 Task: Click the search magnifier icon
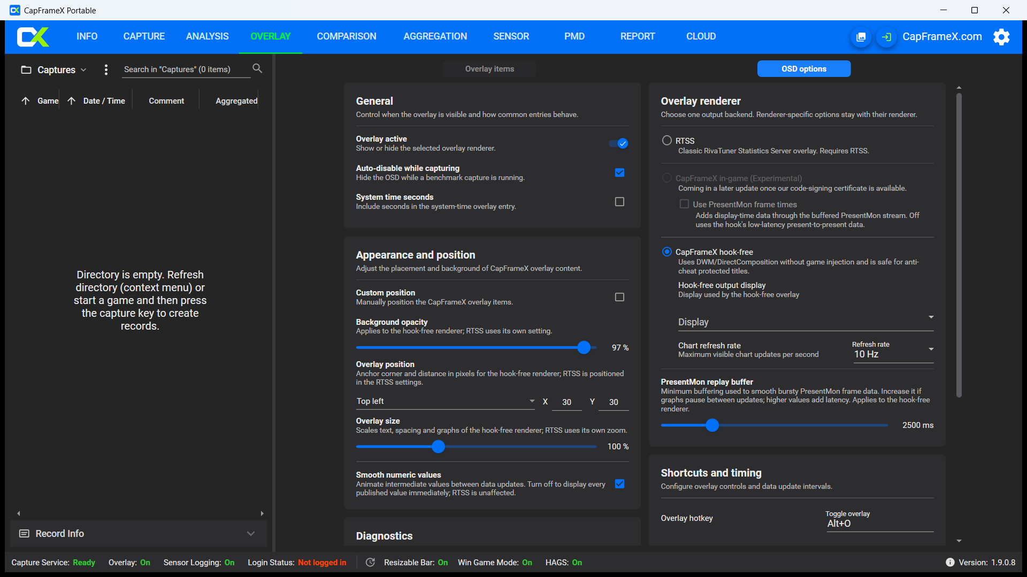257,68
